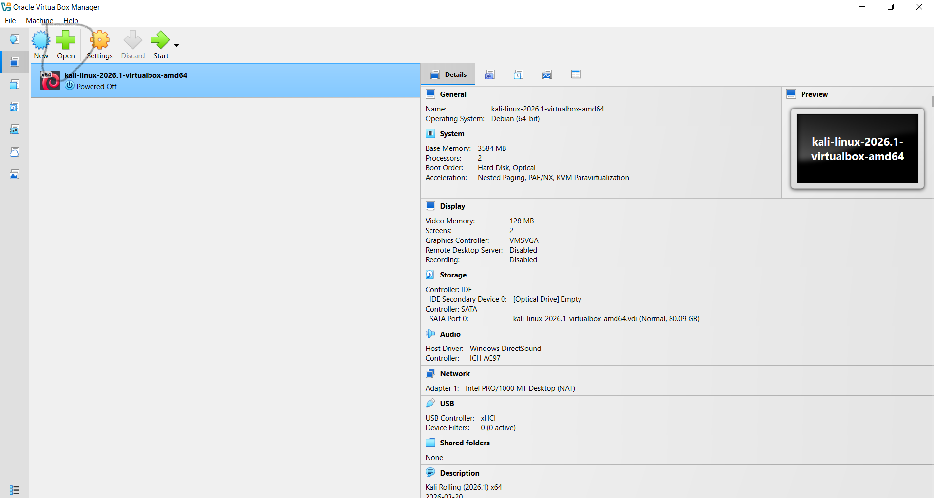Click the grayed Discard arrow icon
The image size is (934, 498).
(132, 40)
